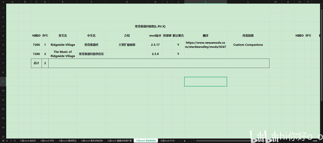Open the nexusmods.com mods/9247 link

[206, 45]
